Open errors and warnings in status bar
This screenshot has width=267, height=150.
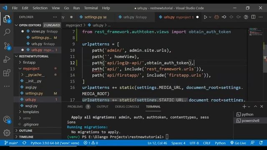(x=91, y=143)
